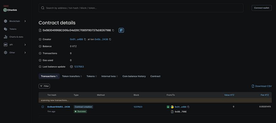The image size is (276, 123).
Task: Open Blockchain globe icon in sidebar
Action: 5,21
